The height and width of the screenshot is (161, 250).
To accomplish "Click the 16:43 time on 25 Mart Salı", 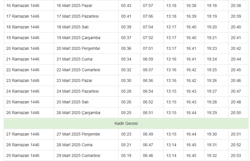I will 191,102.
